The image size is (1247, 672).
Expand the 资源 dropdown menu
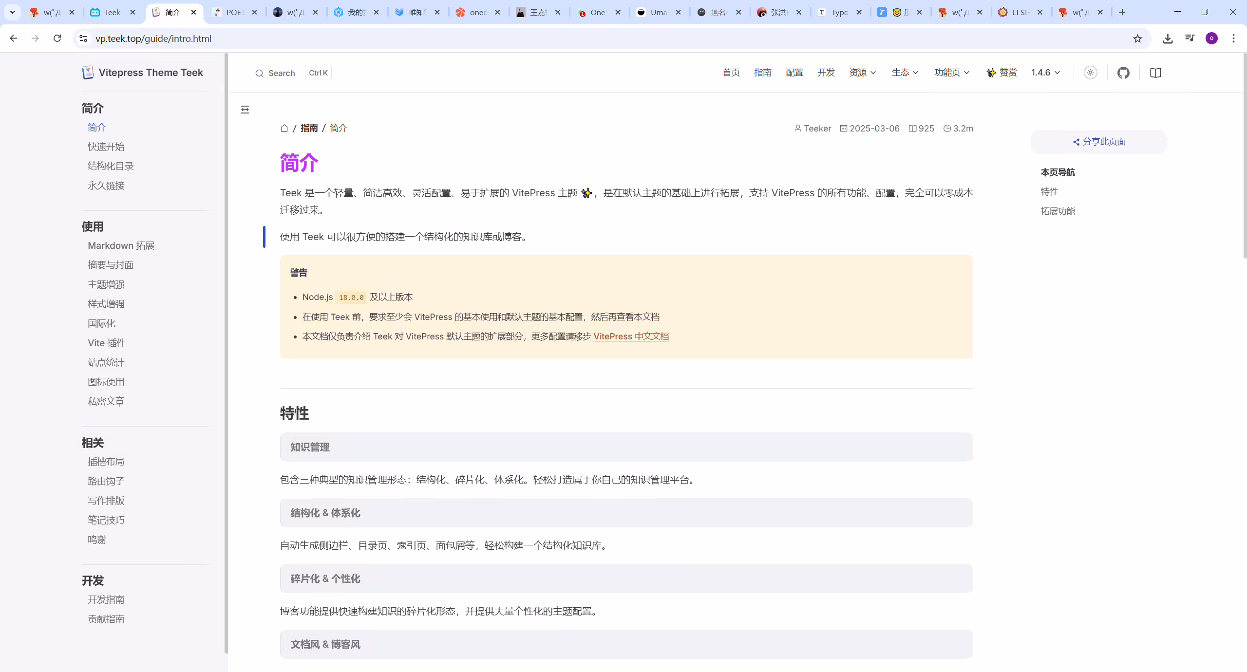coord(863,73)
